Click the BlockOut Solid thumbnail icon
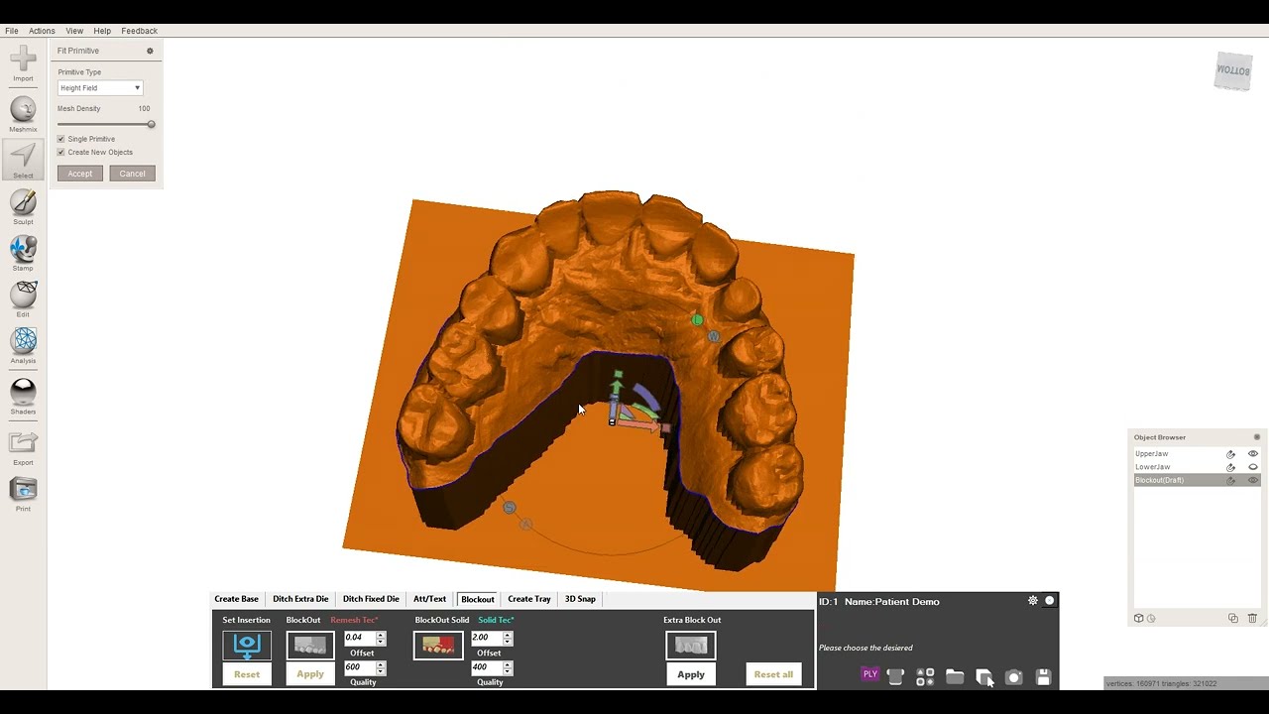The height and width of the screenshot is (714, 1269). coord(438,646)
